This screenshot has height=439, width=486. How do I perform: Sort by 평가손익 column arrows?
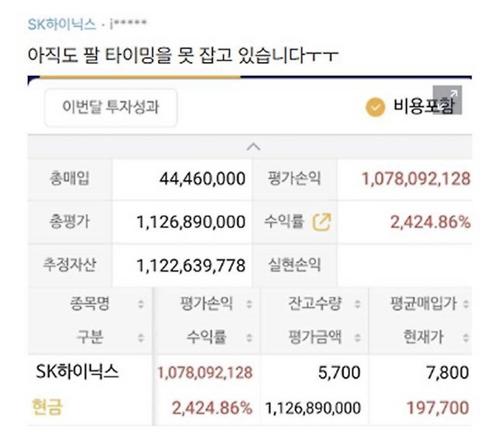(x=249, y=304)
